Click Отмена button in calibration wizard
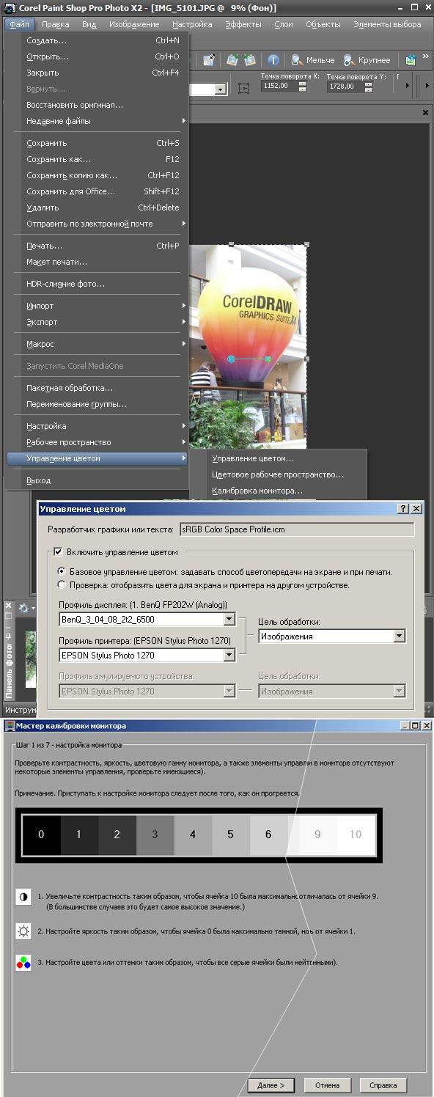 327,1085
